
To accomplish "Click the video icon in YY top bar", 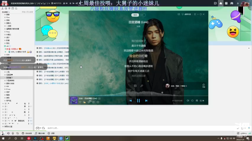I will point(215,3).
